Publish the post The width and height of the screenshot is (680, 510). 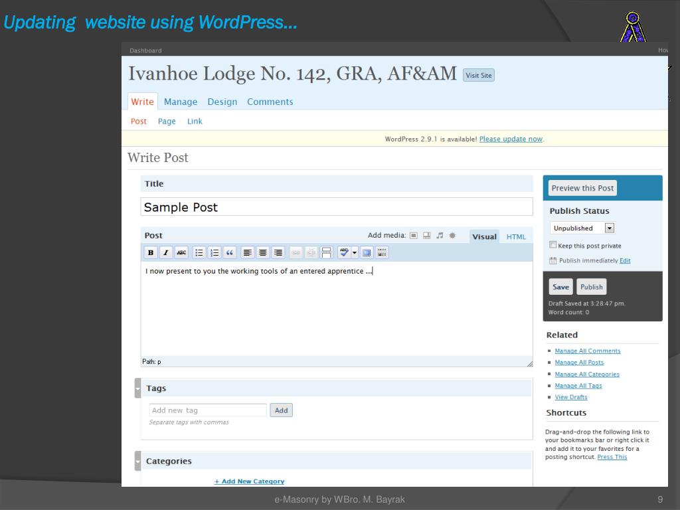pos(592,287)
